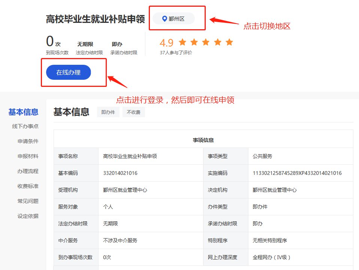Image resolution: width=359 pixels, height=270 pixels.
Task: Jump to the 申请条件 section
Action: point(28,141)
